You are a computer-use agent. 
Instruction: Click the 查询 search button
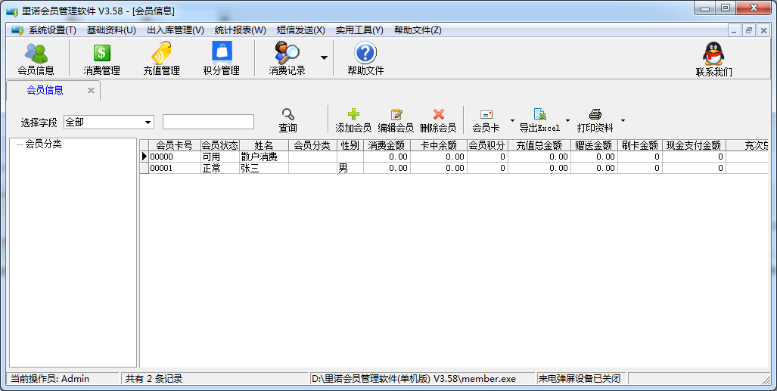pos(287,121)
